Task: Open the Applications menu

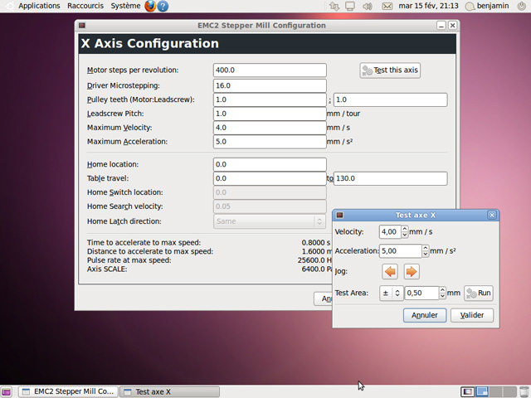Action: click(39, 6)
